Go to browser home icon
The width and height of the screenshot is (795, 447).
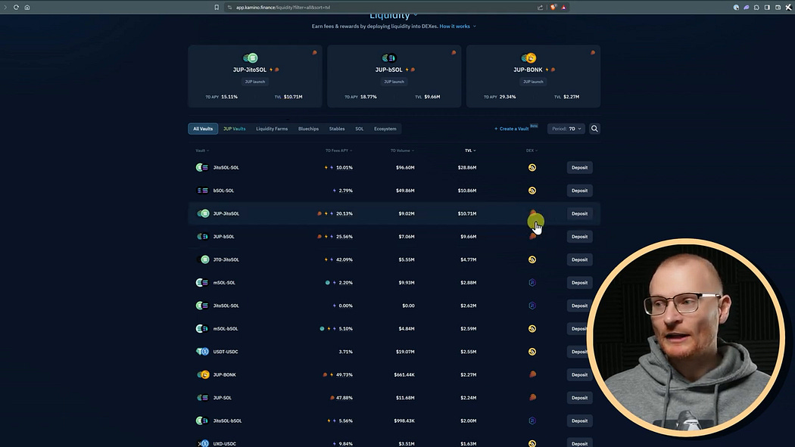[27, 7]
